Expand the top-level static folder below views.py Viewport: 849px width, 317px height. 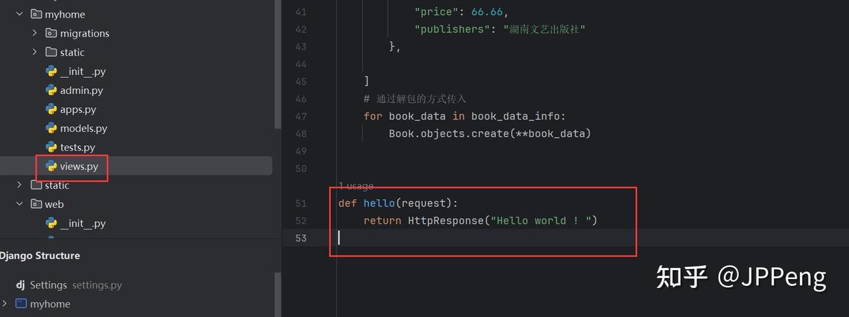coord(20,185)
